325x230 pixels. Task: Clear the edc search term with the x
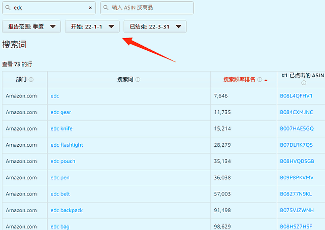[x=90, y=8]
